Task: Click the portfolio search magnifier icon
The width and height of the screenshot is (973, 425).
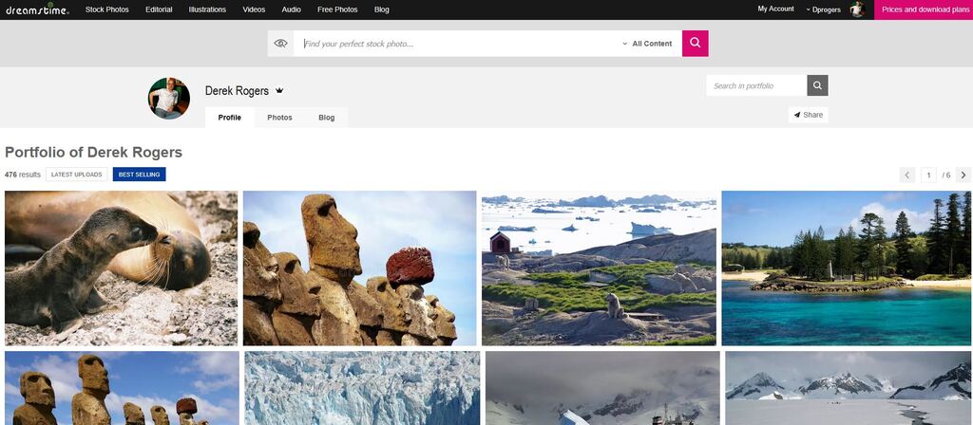Action: click(817, 85)
